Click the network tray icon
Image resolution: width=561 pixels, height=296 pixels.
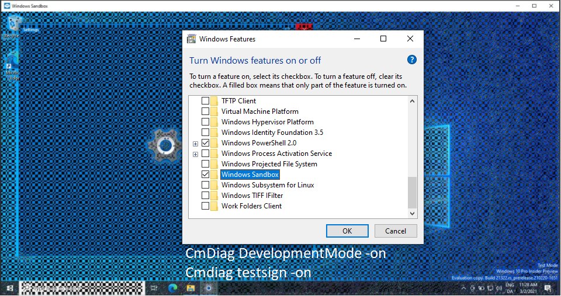pyautogui.click(x=490, y=288)
